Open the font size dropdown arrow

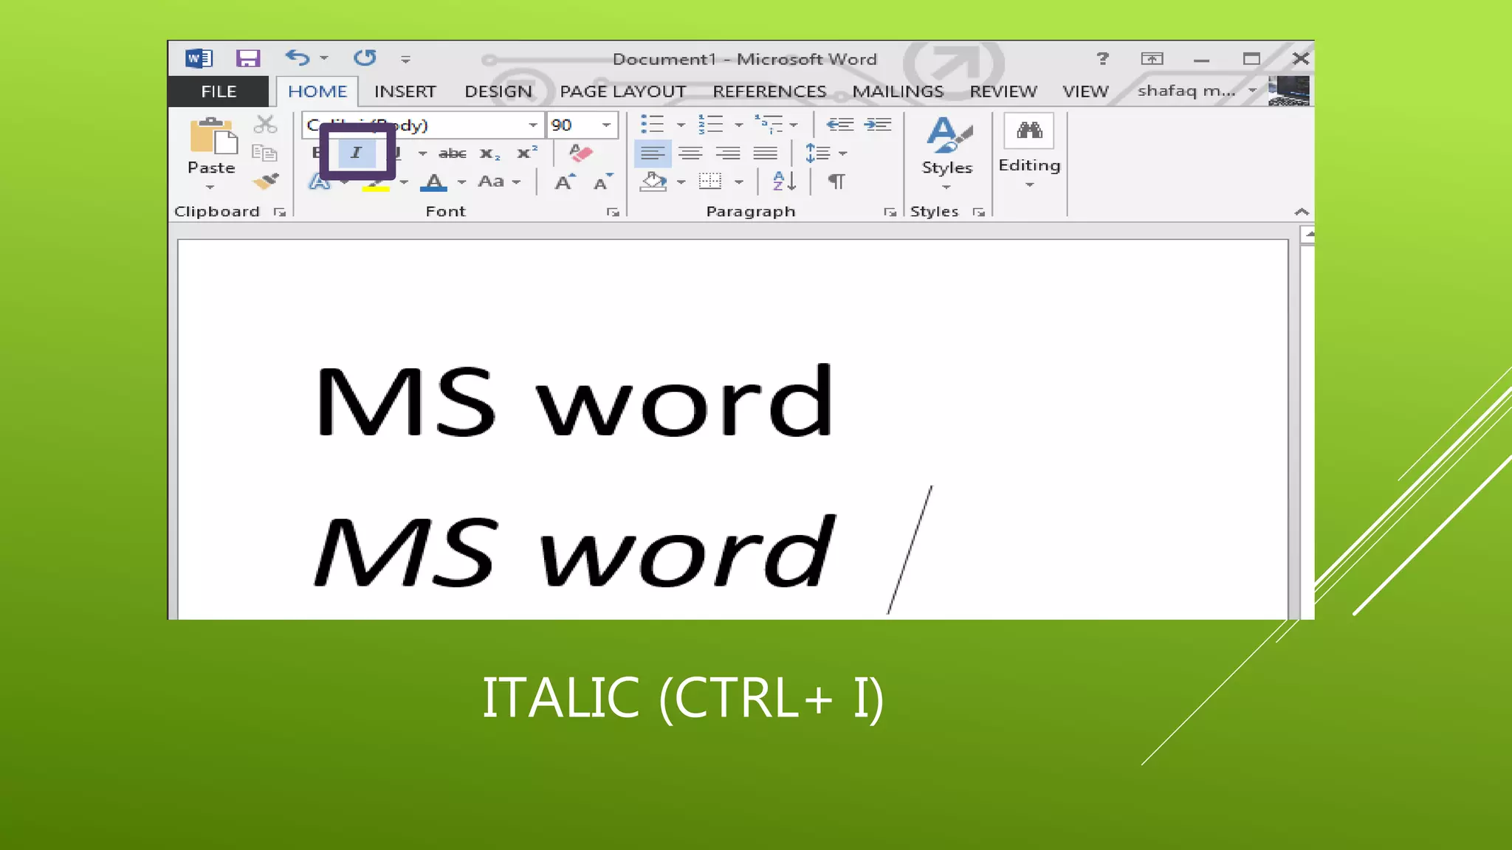606,125
